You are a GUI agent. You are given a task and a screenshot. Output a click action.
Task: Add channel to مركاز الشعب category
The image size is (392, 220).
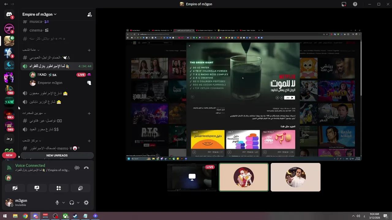(x=89, y=141)
